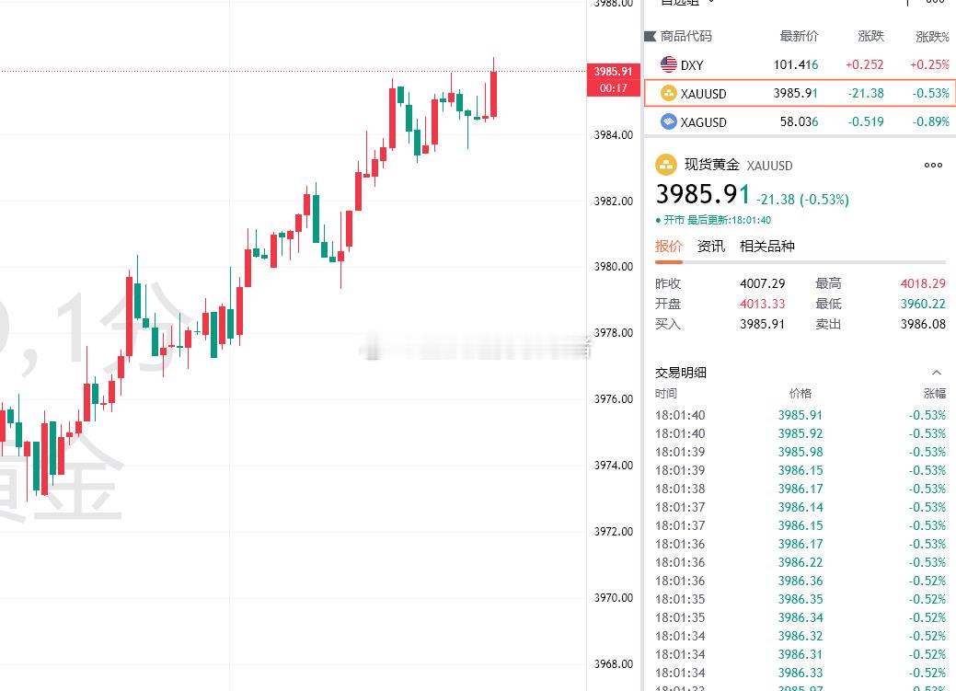The height and width of the screenshot is (691, 956).
Task: Click DXY change value +0.252
Action: click(864, 64)
